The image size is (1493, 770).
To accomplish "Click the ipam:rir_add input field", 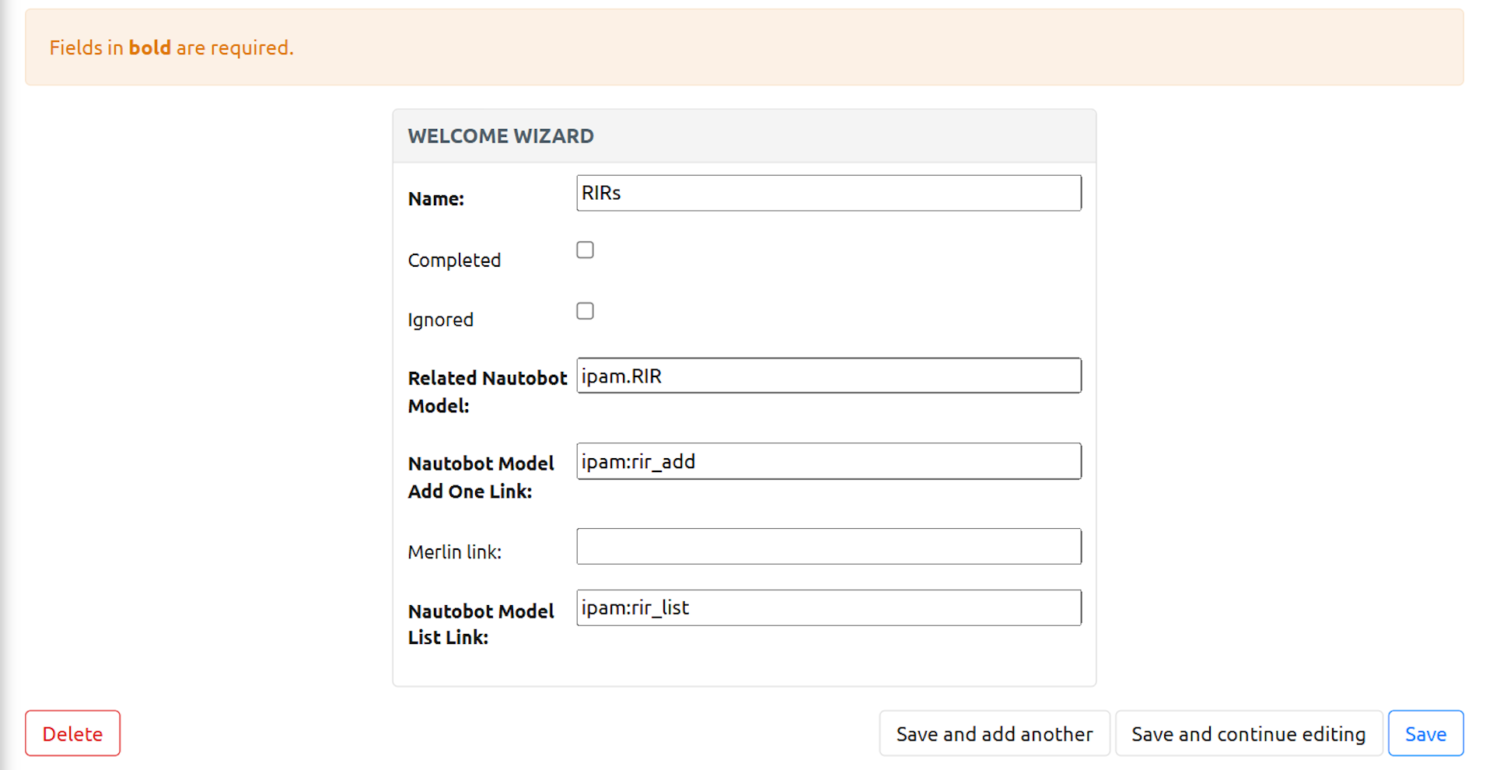I will [828, 461].
